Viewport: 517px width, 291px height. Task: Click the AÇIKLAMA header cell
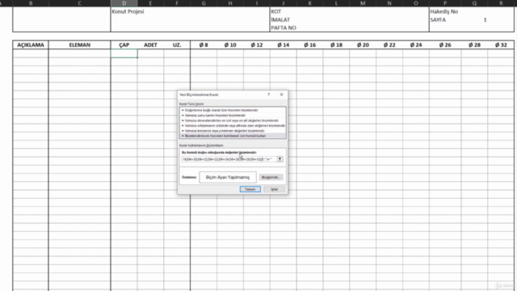pyautogui.click(x=31, y=45)
